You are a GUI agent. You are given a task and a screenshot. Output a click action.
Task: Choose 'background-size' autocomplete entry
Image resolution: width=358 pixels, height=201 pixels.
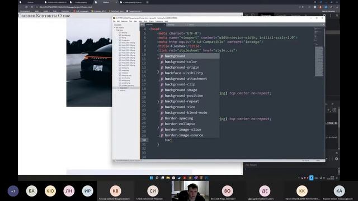coord(189,107)
